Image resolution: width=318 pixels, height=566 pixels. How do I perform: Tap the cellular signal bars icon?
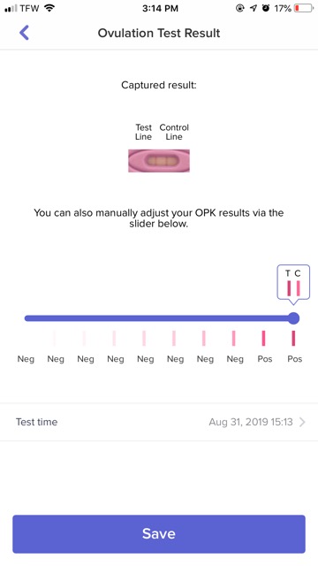[11, 8]
